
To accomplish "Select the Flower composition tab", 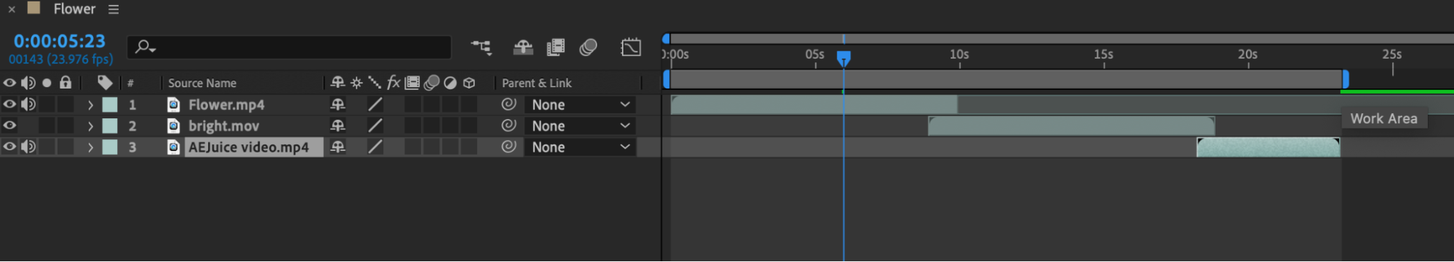I will coord(74,9).
